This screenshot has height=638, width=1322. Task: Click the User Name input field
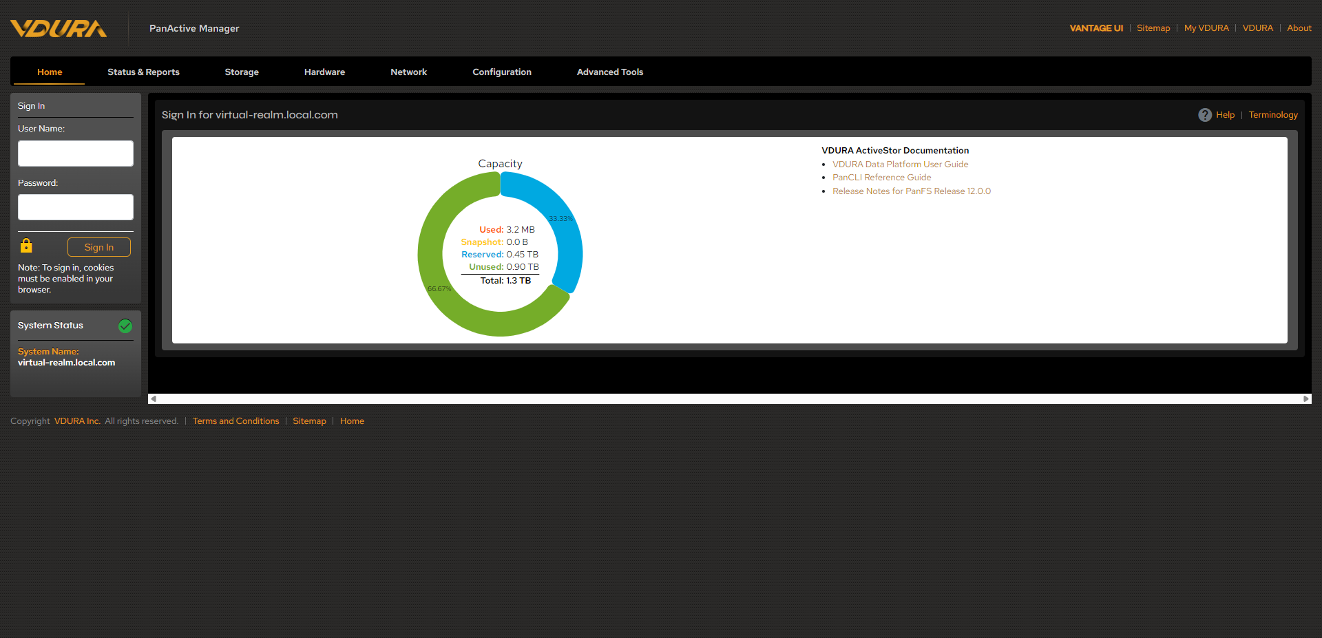(76, 153)
